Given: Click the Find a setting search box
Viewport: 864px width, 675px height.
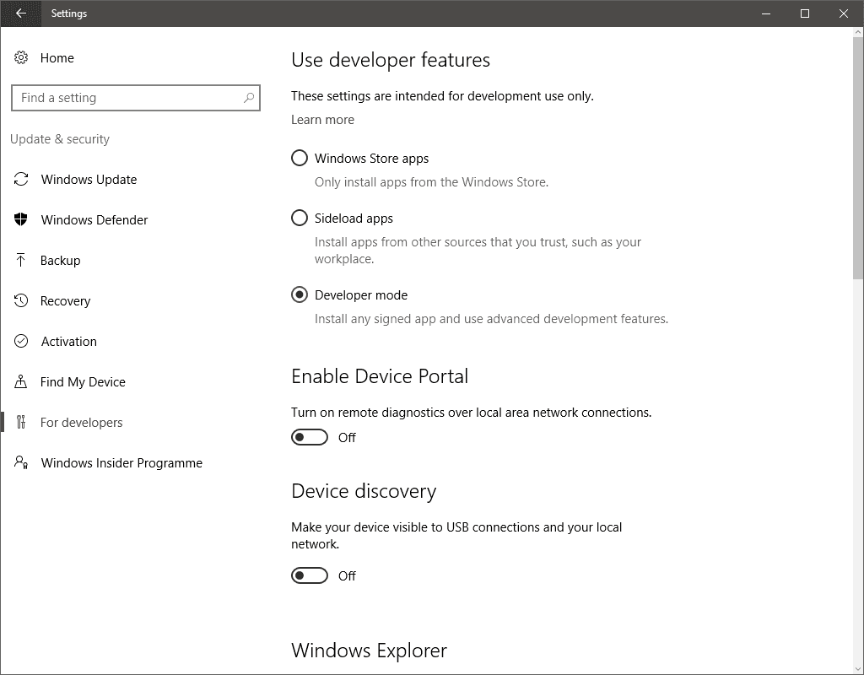Looking at the screenshot, I should click(127, 98).
